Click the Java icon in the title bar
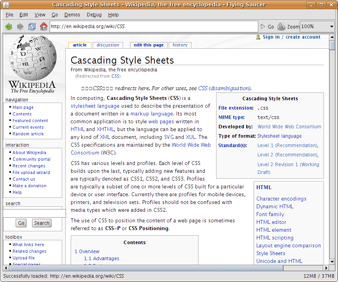This screenshot has height=282, width=338. point(6,5)
